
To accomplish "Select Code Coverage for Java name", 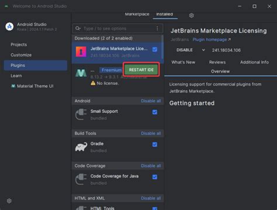I will [115, 176].
